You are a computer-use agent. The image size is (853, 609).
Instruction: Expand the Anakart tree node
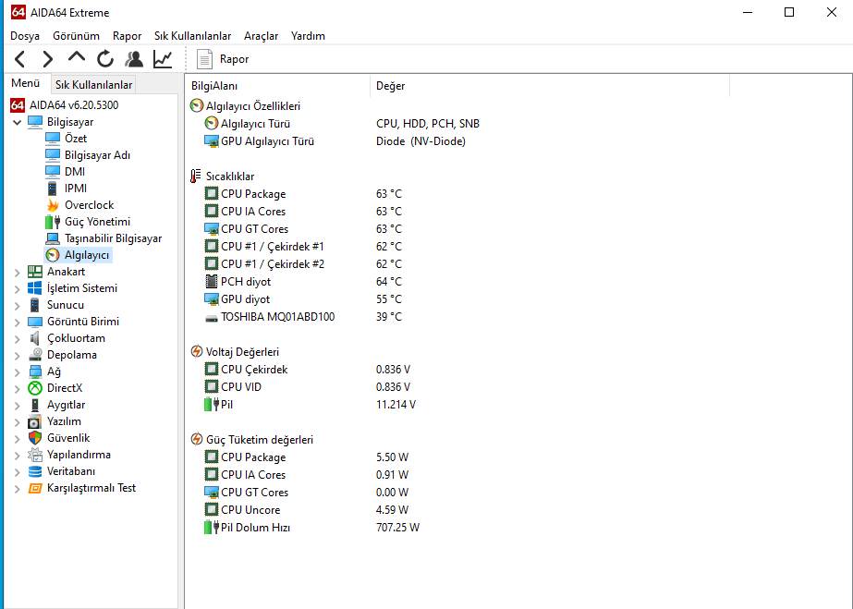point(17,272)
